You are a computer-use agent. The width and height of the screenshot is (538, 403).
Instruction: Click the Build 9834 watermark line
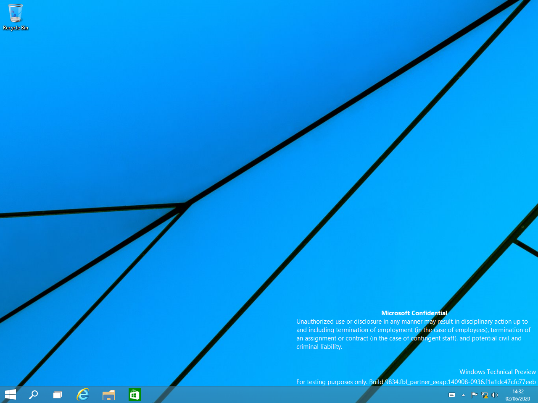pos(416,382)
